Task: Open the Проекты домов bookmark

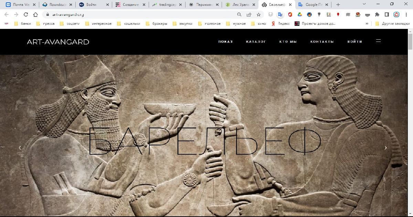Action: (315, 24)
